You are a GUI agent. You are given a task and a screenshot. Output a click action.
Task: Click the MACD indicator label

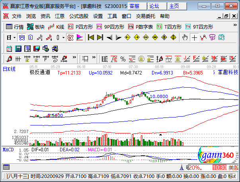(8, 150)
